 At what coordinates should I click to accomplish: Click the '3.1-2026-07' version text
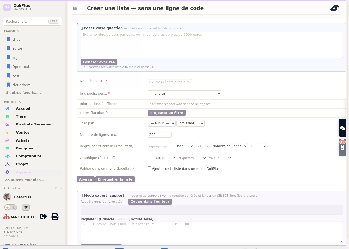click(13, 232)
